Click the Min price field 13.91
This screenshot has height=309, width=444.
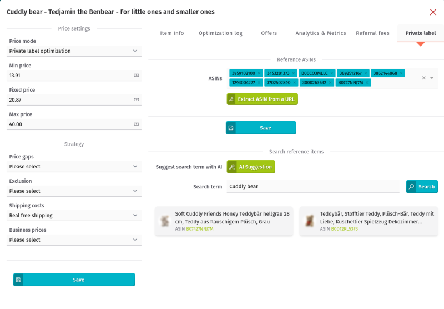(x=74, y=76)
